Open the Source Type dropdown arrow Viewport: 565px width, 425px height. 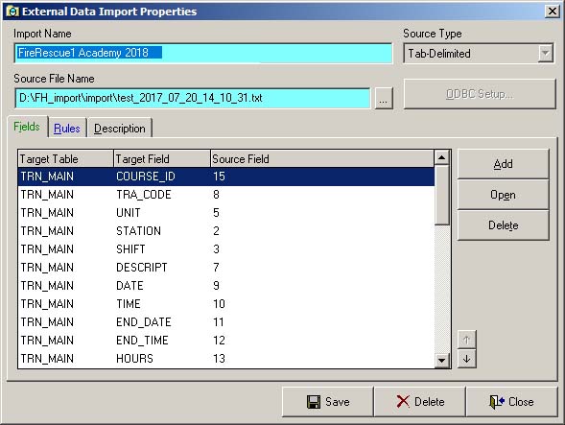tap(546, 54)
